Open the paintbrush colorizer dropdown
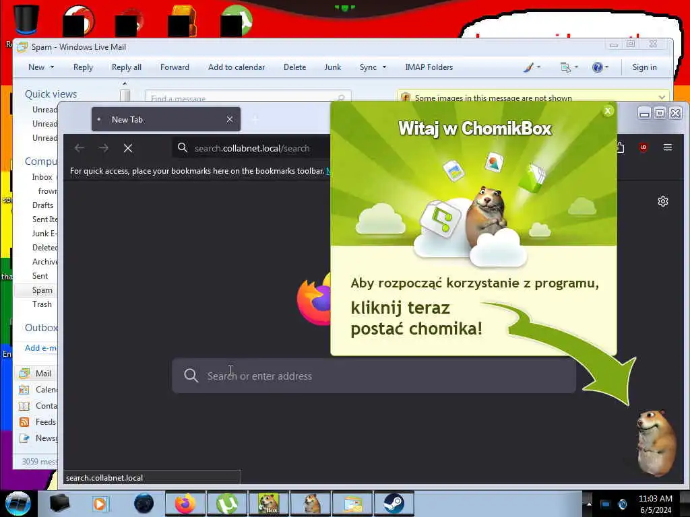Image resolution: width=690 pixels, height=517 pixels. (532, 67)
